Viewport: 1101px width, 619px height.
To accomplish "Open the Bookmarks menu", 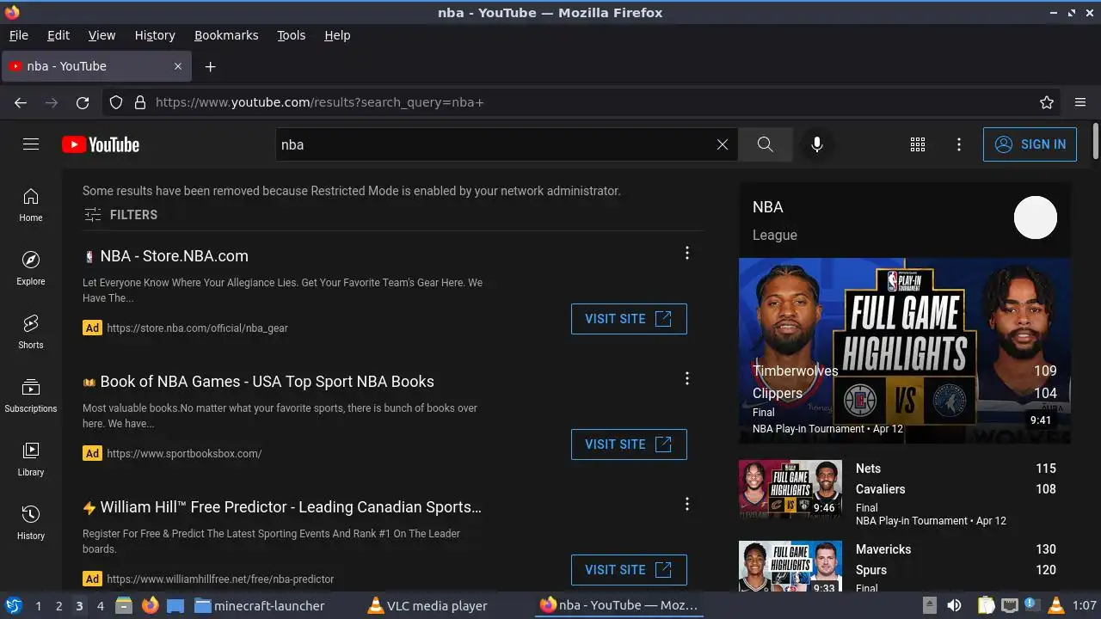I will (x=226, y=35).
